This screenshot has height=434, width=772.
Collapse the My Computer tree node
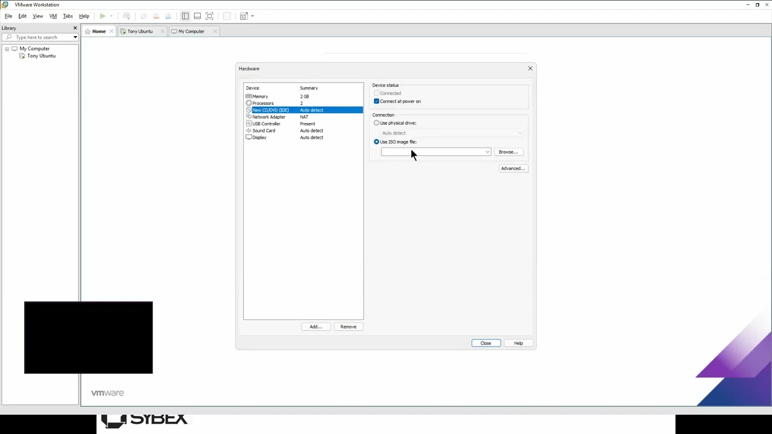(7, 49)
